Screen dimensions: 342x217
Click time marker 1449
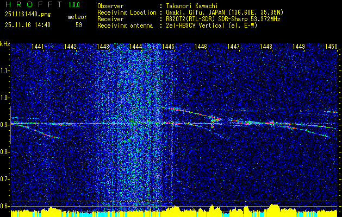pyautogui.click(x=299, y=46)
